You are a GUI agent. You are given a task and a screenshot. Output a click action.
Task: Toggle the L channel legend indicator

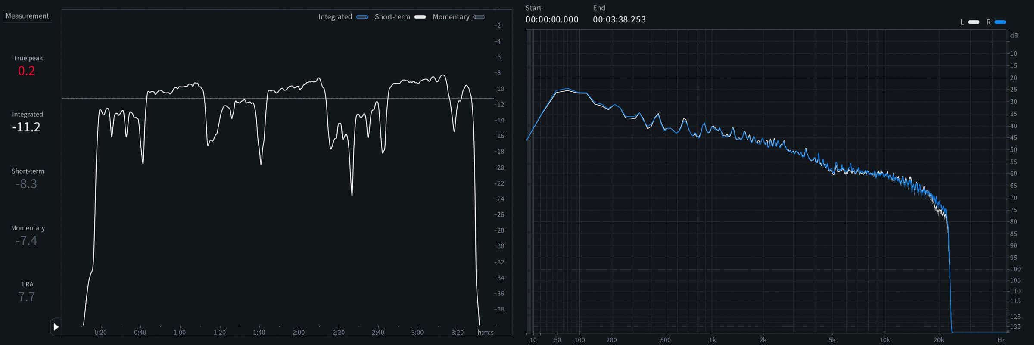click(x=974, y=22)
